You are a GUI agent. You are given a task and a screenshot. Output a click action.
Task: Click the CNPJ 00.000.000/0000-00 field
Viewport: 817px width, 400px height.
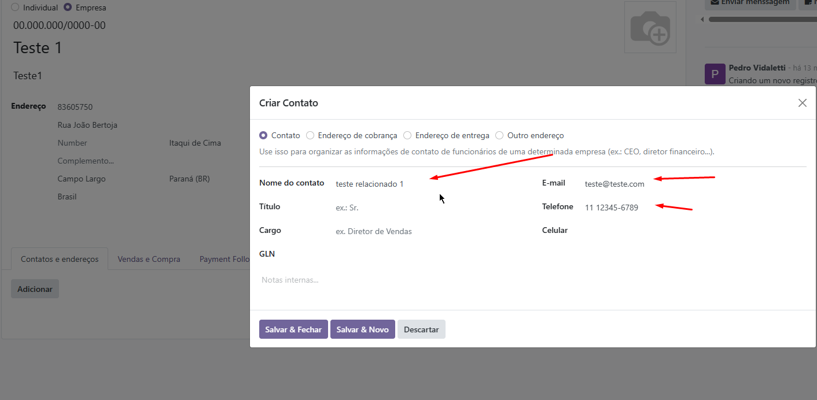59,25
